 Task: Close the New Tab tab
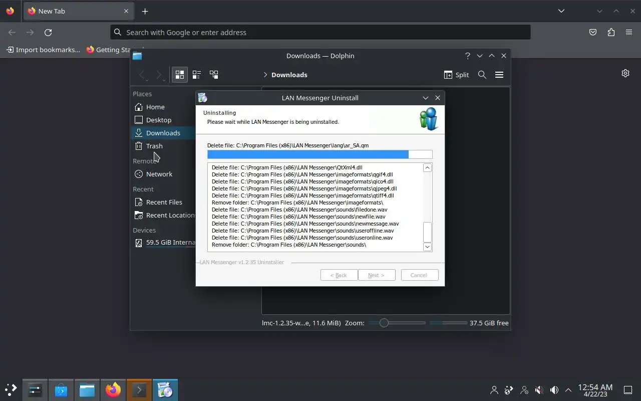[x=126, y=11]
